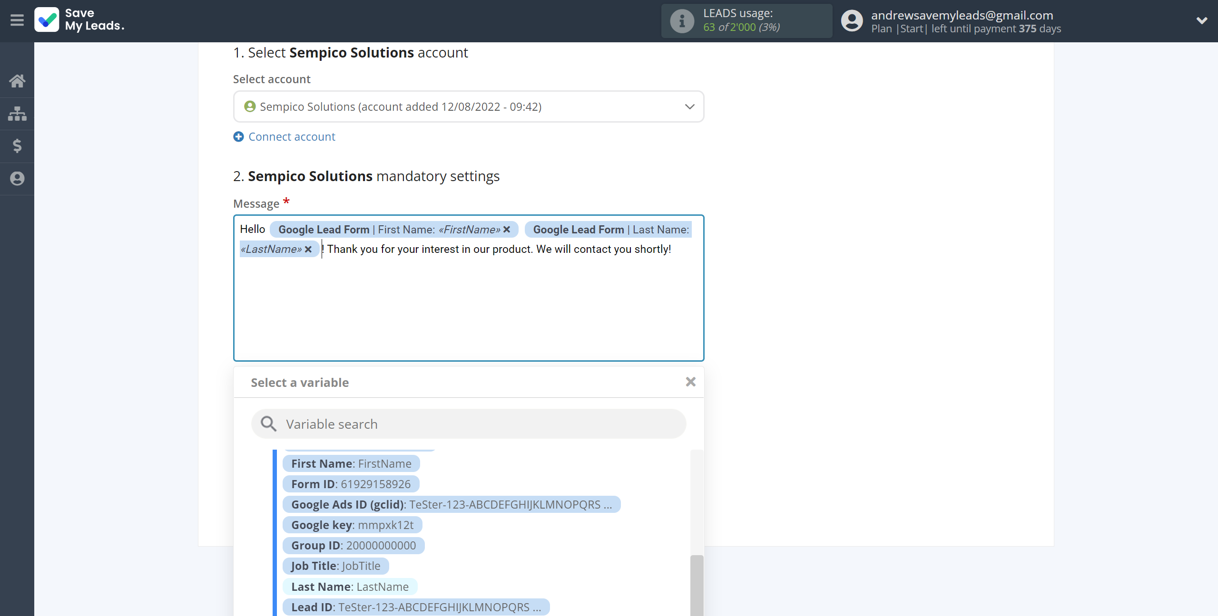Click the andrewsavemyleads@gmail.com account email

[x=962, y=15]
